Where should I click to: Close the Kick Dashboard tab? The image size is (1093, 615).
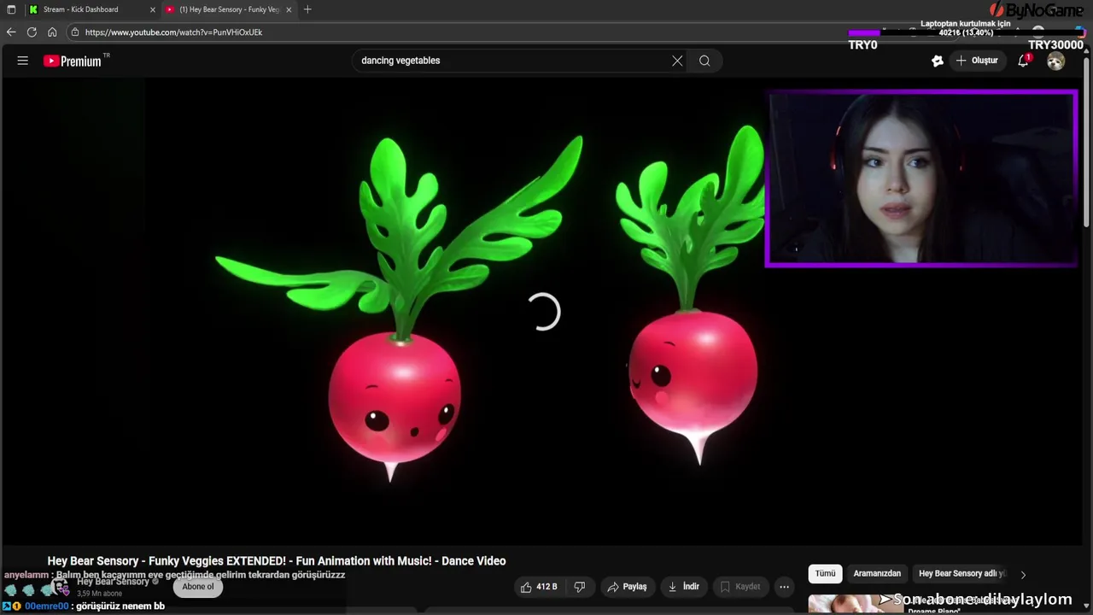[153, 9]
